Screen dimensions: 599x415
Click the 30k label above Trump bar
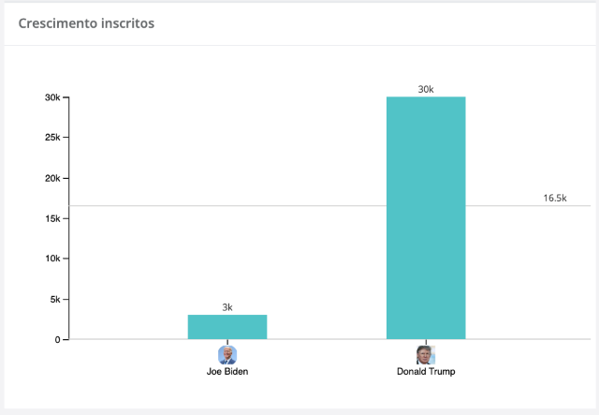pyautogui.click(x=426, y=90)
